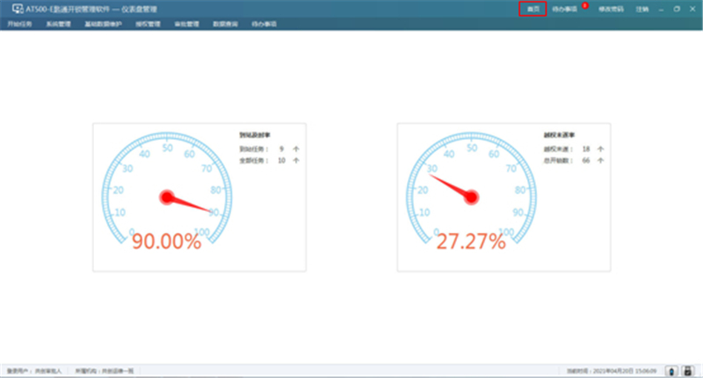Screen dimensions: 703x378
Task: Click the red needle hub of the left gauge
Action: (x=168, y=197)
